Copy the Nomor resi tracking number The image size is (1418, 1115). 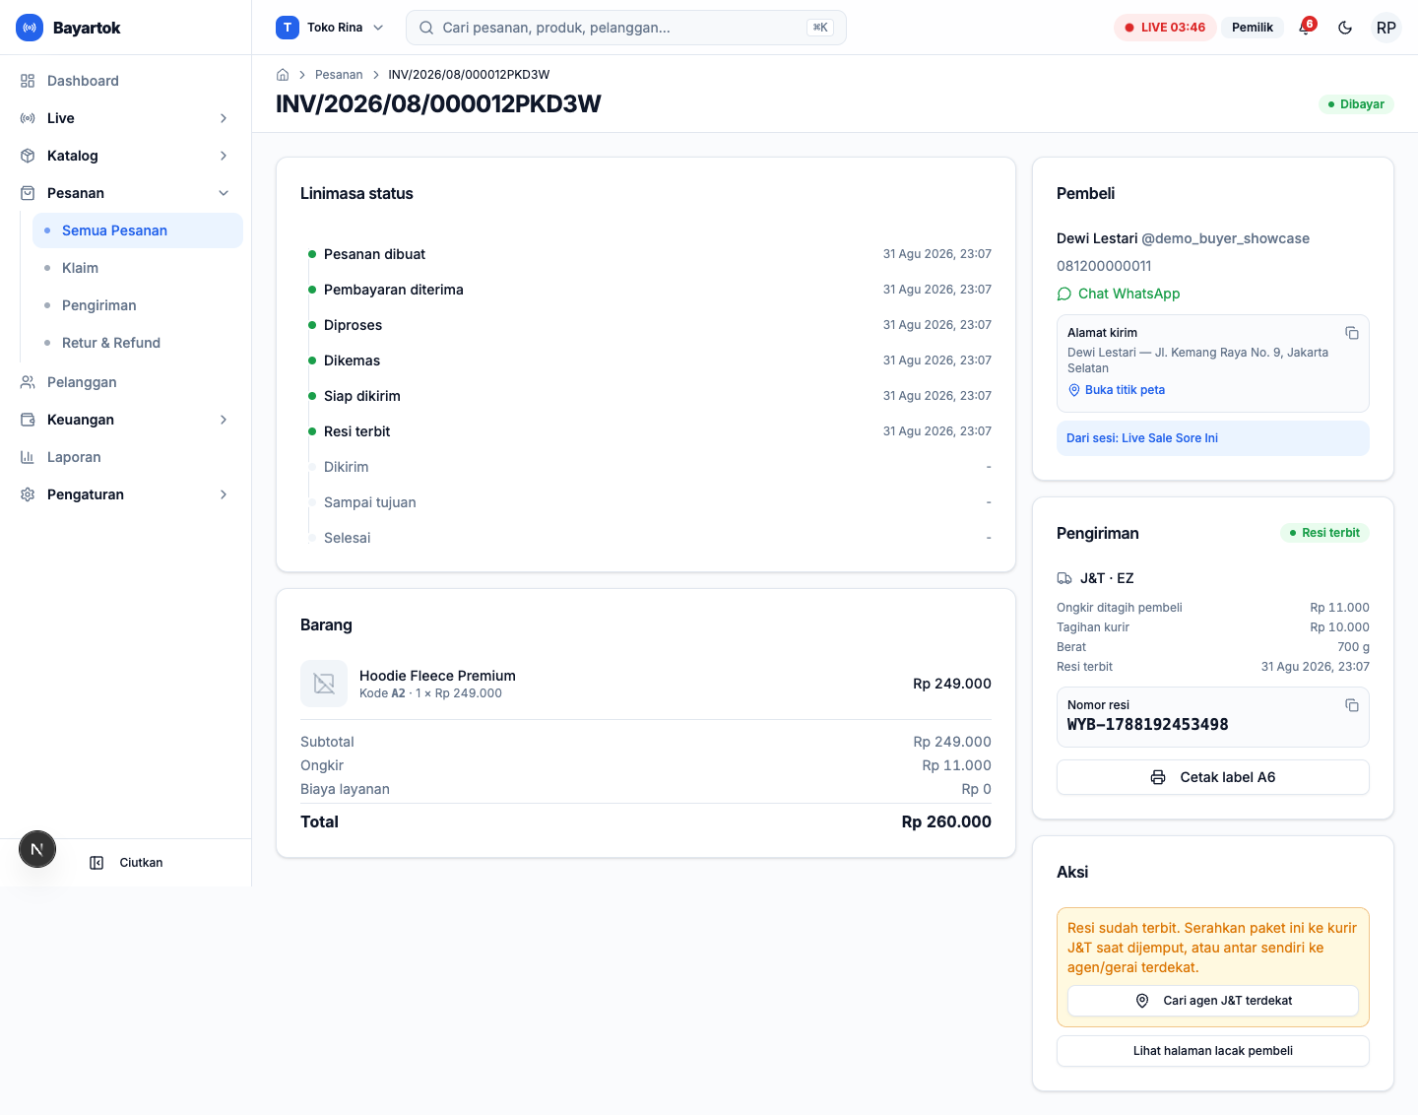(x=1352, y=705)
